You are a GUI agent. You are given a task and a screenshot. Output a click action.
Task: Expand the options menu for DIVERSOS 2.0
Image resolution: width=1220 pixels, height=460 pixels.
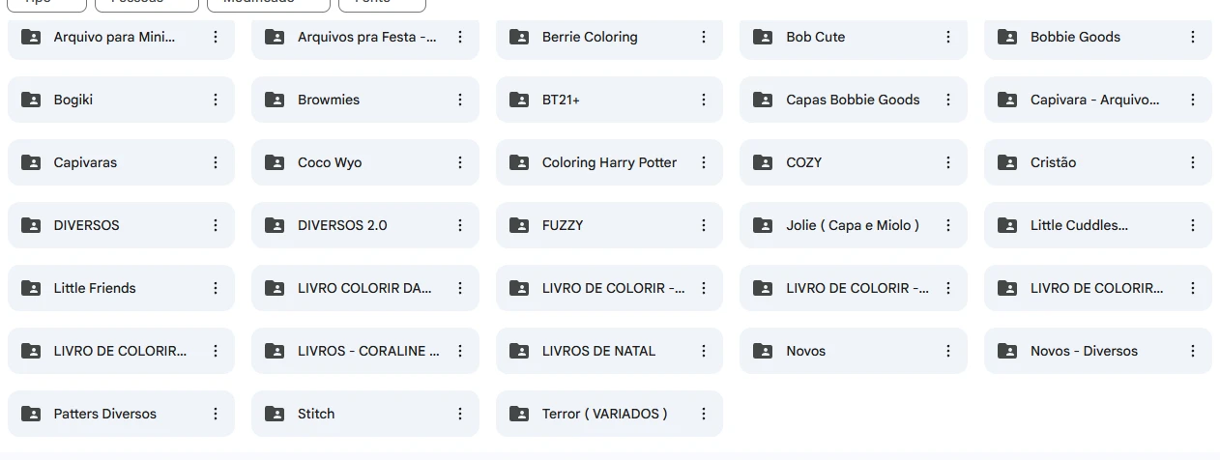click(460, 225)
